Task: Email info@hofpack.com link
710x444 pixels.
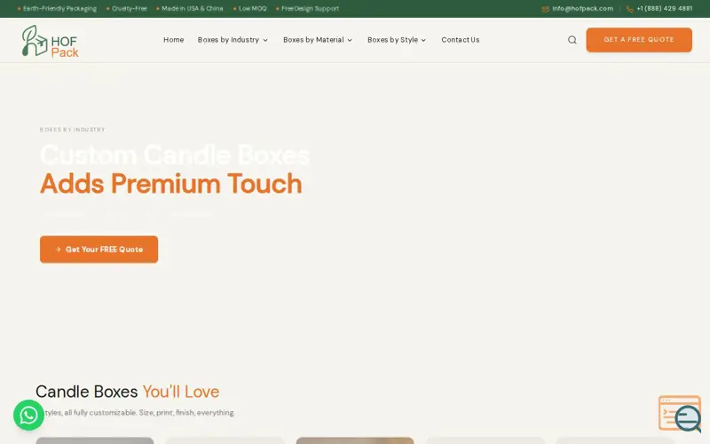Action: click(582, 9)
